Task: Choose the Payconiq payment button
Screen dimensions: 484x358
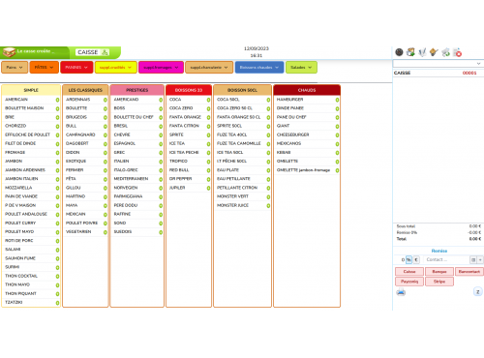Action: point(409,282)
